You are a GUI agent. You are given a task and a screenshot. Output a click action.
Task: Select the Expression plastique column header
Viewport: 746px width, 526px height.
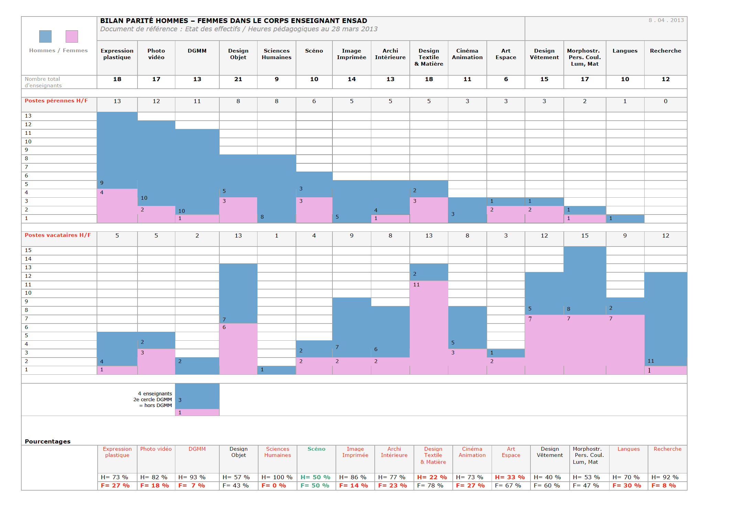pos(117,54)
